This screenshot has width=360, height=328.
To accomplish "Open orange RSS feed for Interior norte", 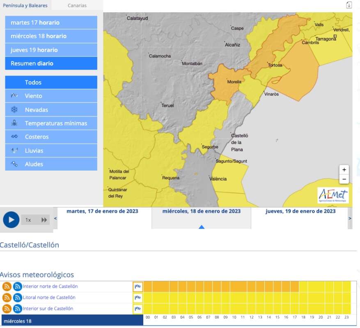I will tap(7, 287).
